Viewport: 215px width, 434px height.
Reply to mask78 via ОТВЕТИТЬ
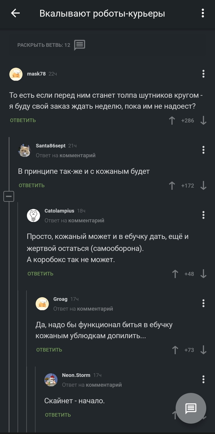pos(22,121)
